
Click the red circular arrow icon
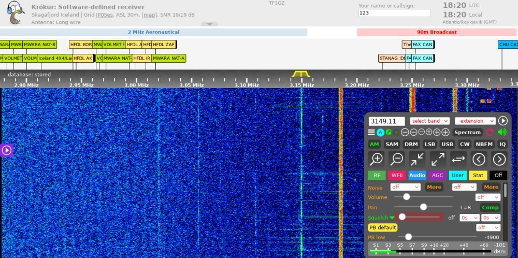(490, 132)
